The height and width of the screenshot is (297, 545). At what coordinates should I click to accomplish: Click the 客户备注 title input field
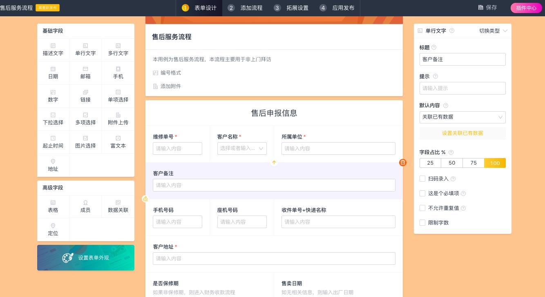[462, 59]
